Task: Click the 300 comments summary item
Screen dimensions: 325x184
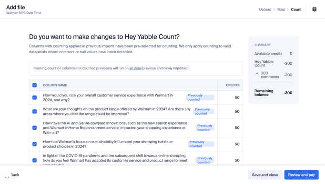Action: point(270,75)
